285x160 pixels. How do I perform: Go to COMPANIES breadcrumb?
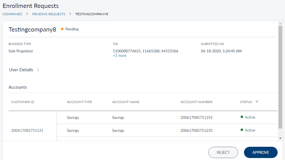[x=12, y=14]
